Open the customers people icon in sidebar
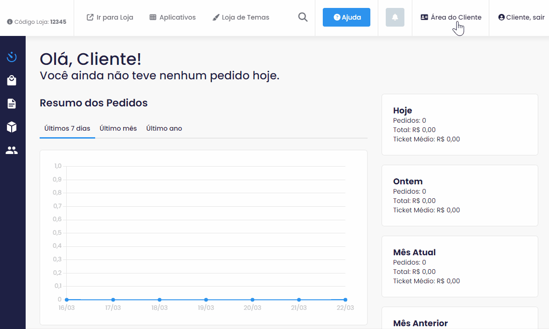 (x=12, y=150)
